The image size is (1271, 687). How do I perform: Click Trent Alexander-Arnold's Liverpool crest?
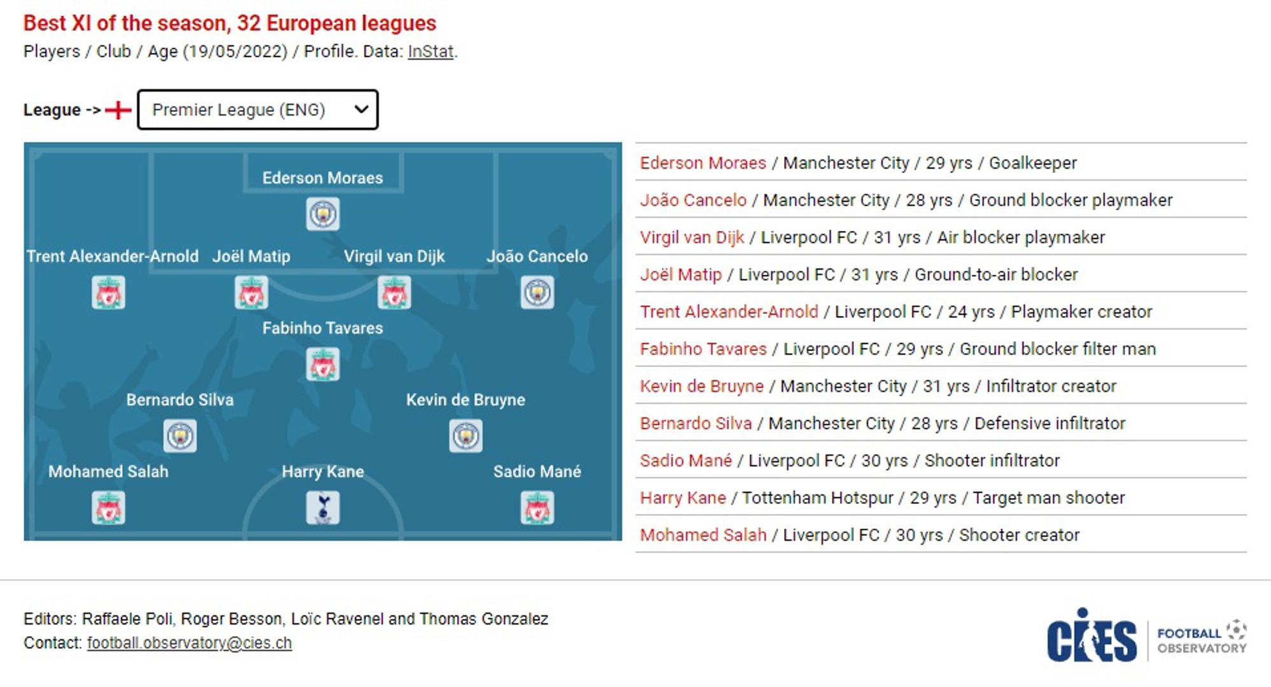point(108,293)
